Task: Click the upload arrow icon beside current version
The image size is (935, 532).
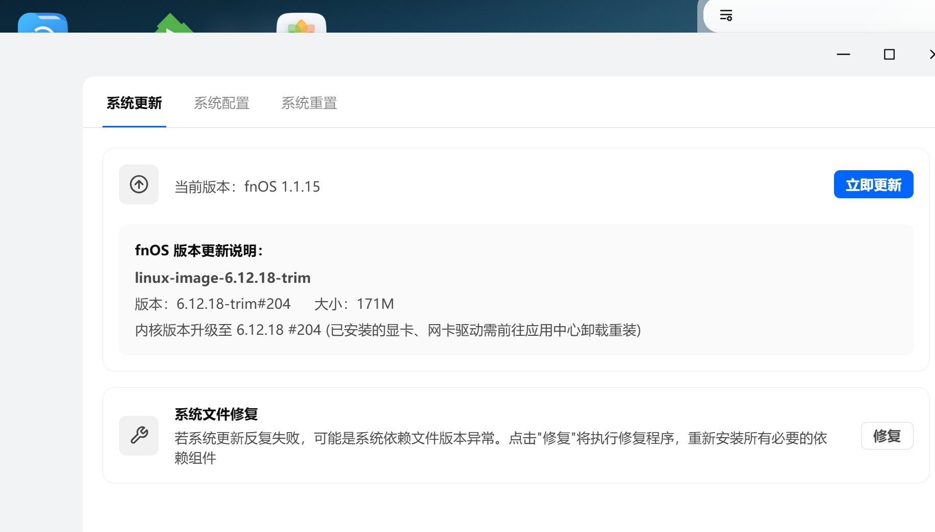Action: pyautogui.click(x=139, y=184)
